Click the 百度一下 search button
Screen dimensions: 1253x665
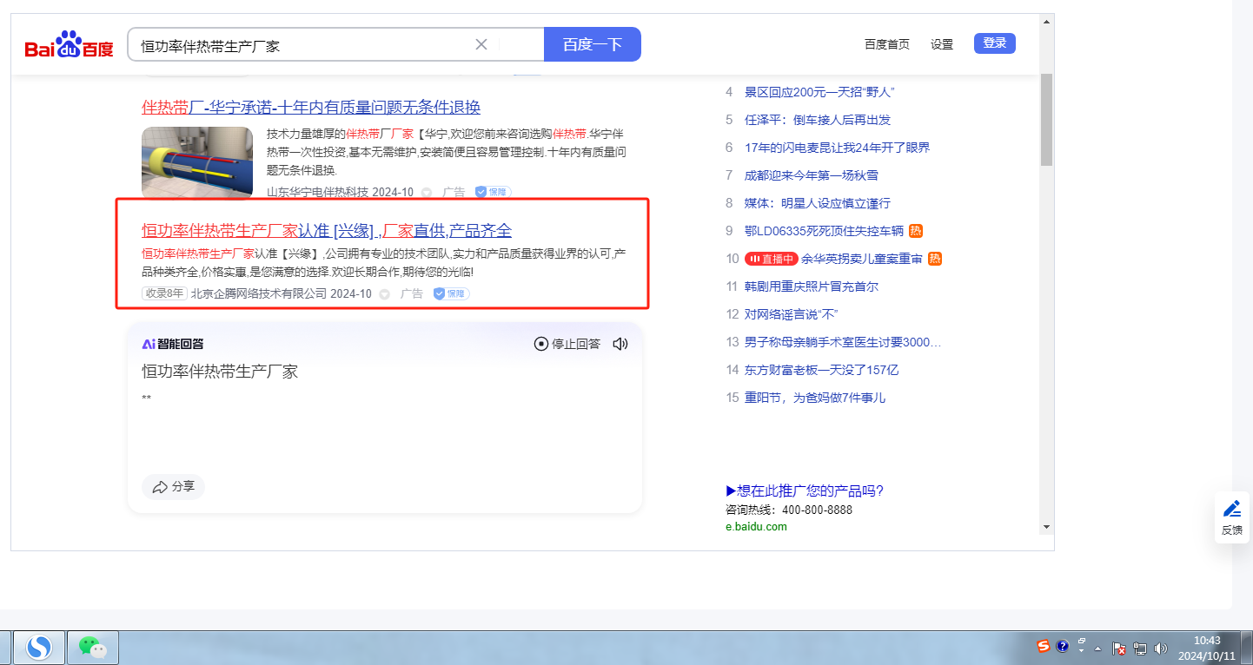592,44
